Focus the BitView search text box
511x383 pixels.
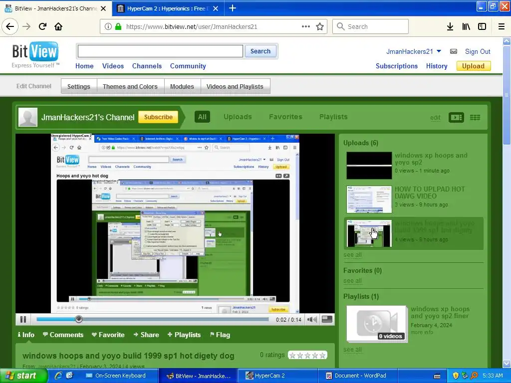[160, 51]
